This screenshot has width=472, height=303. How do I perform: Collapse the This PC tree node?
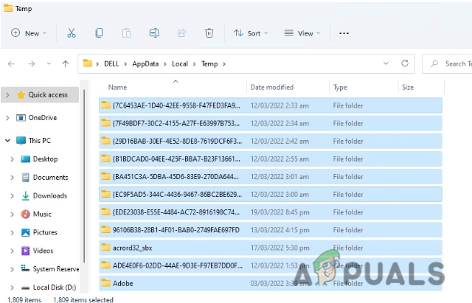pos(7,141)
